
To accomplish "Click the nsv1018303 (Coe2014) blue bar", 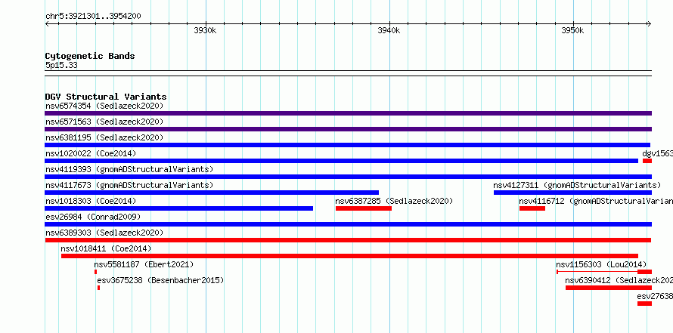I will (x=179, y=208).
